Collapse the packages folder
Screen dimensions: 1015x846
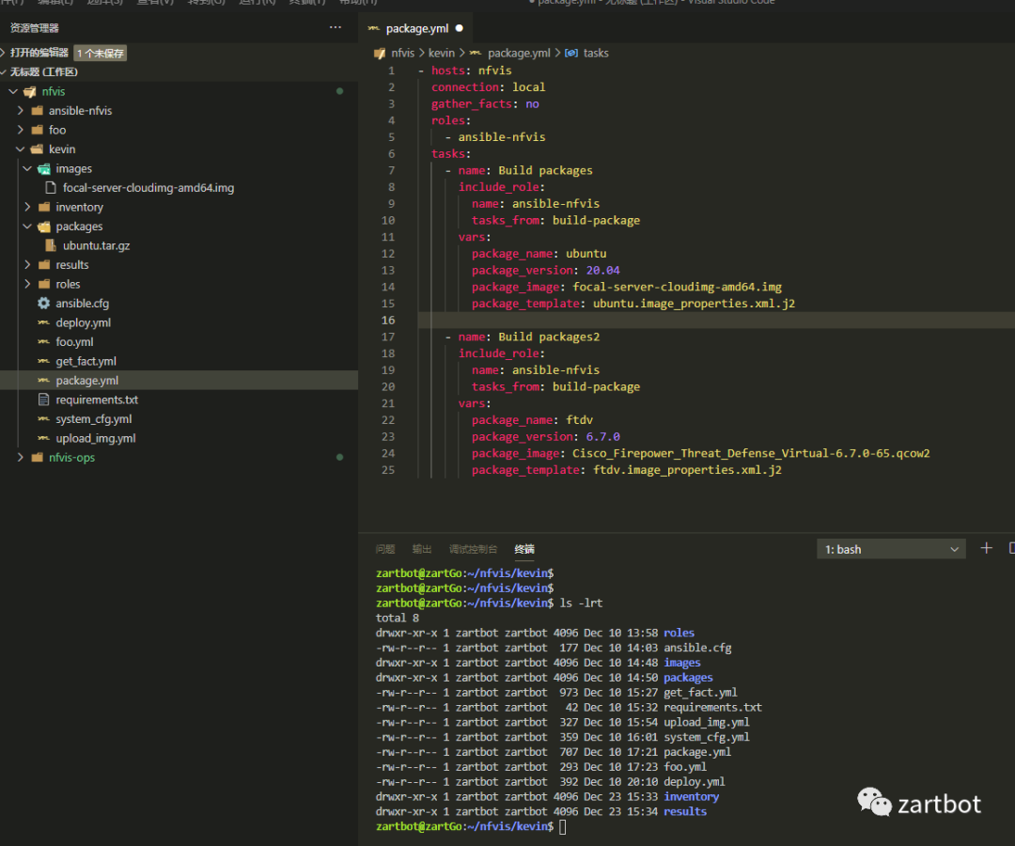pyautogui.click(x=27, y=227)
